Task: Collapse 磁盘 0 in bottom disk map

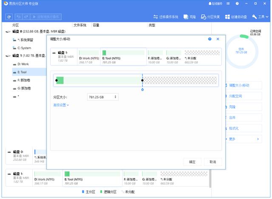Action: (9, 152)
